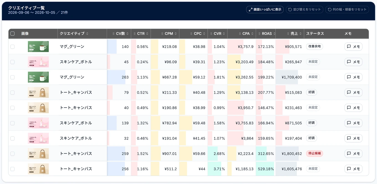
Task: Click the skincare thumbnail in the 139 CV row
Action: click(x=38, y=123)
